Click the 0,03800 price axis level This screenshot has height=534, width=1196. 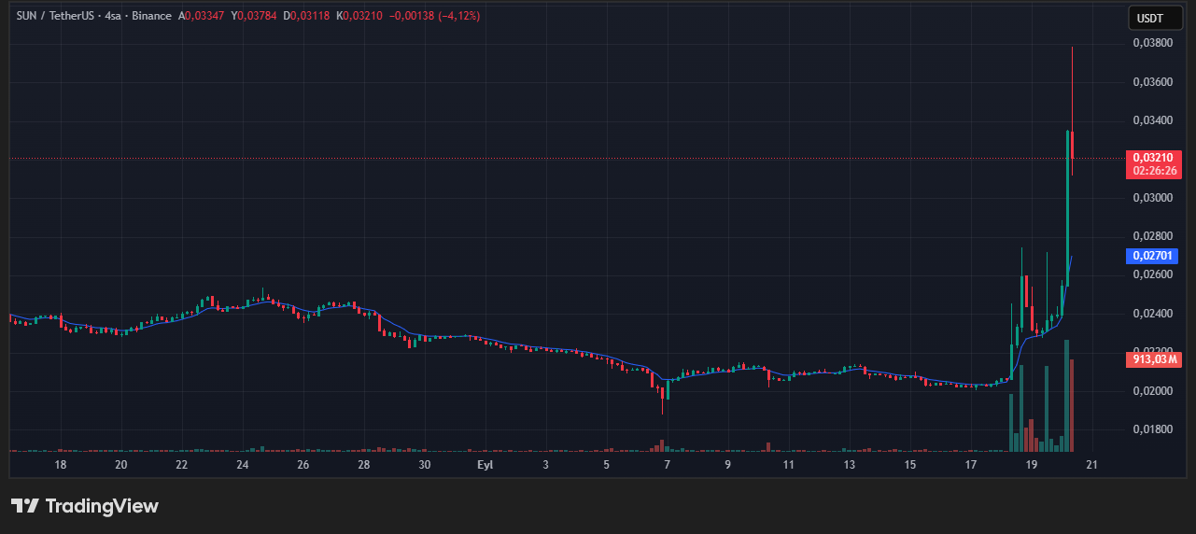(1152, 43)
